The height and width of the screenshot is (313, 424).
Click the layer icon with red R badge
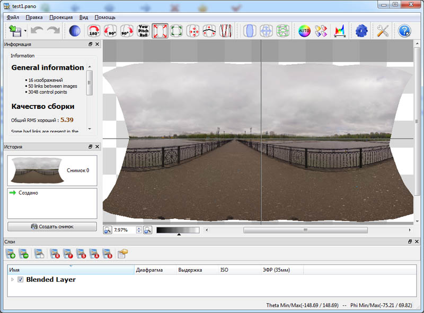[55, 254]
